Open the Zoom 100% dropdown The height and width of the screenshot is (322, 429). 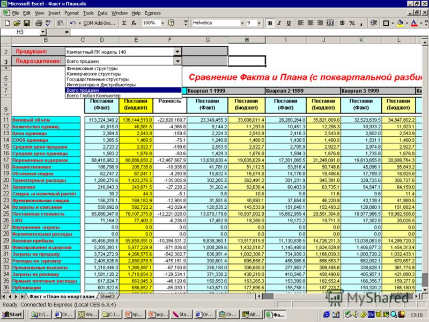tap(163, 23)
